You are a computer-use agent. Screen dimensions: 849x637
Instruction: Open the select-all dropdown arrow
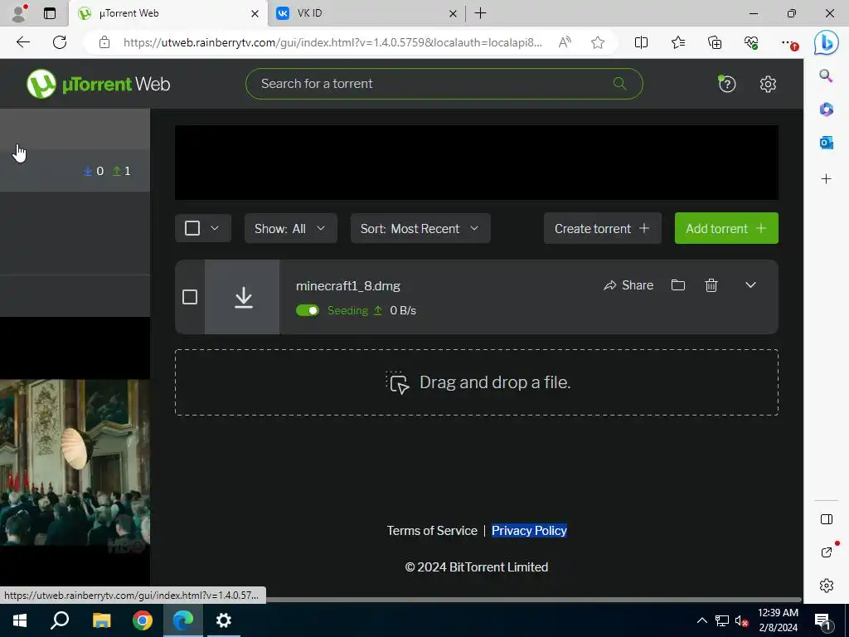point(215,228)
